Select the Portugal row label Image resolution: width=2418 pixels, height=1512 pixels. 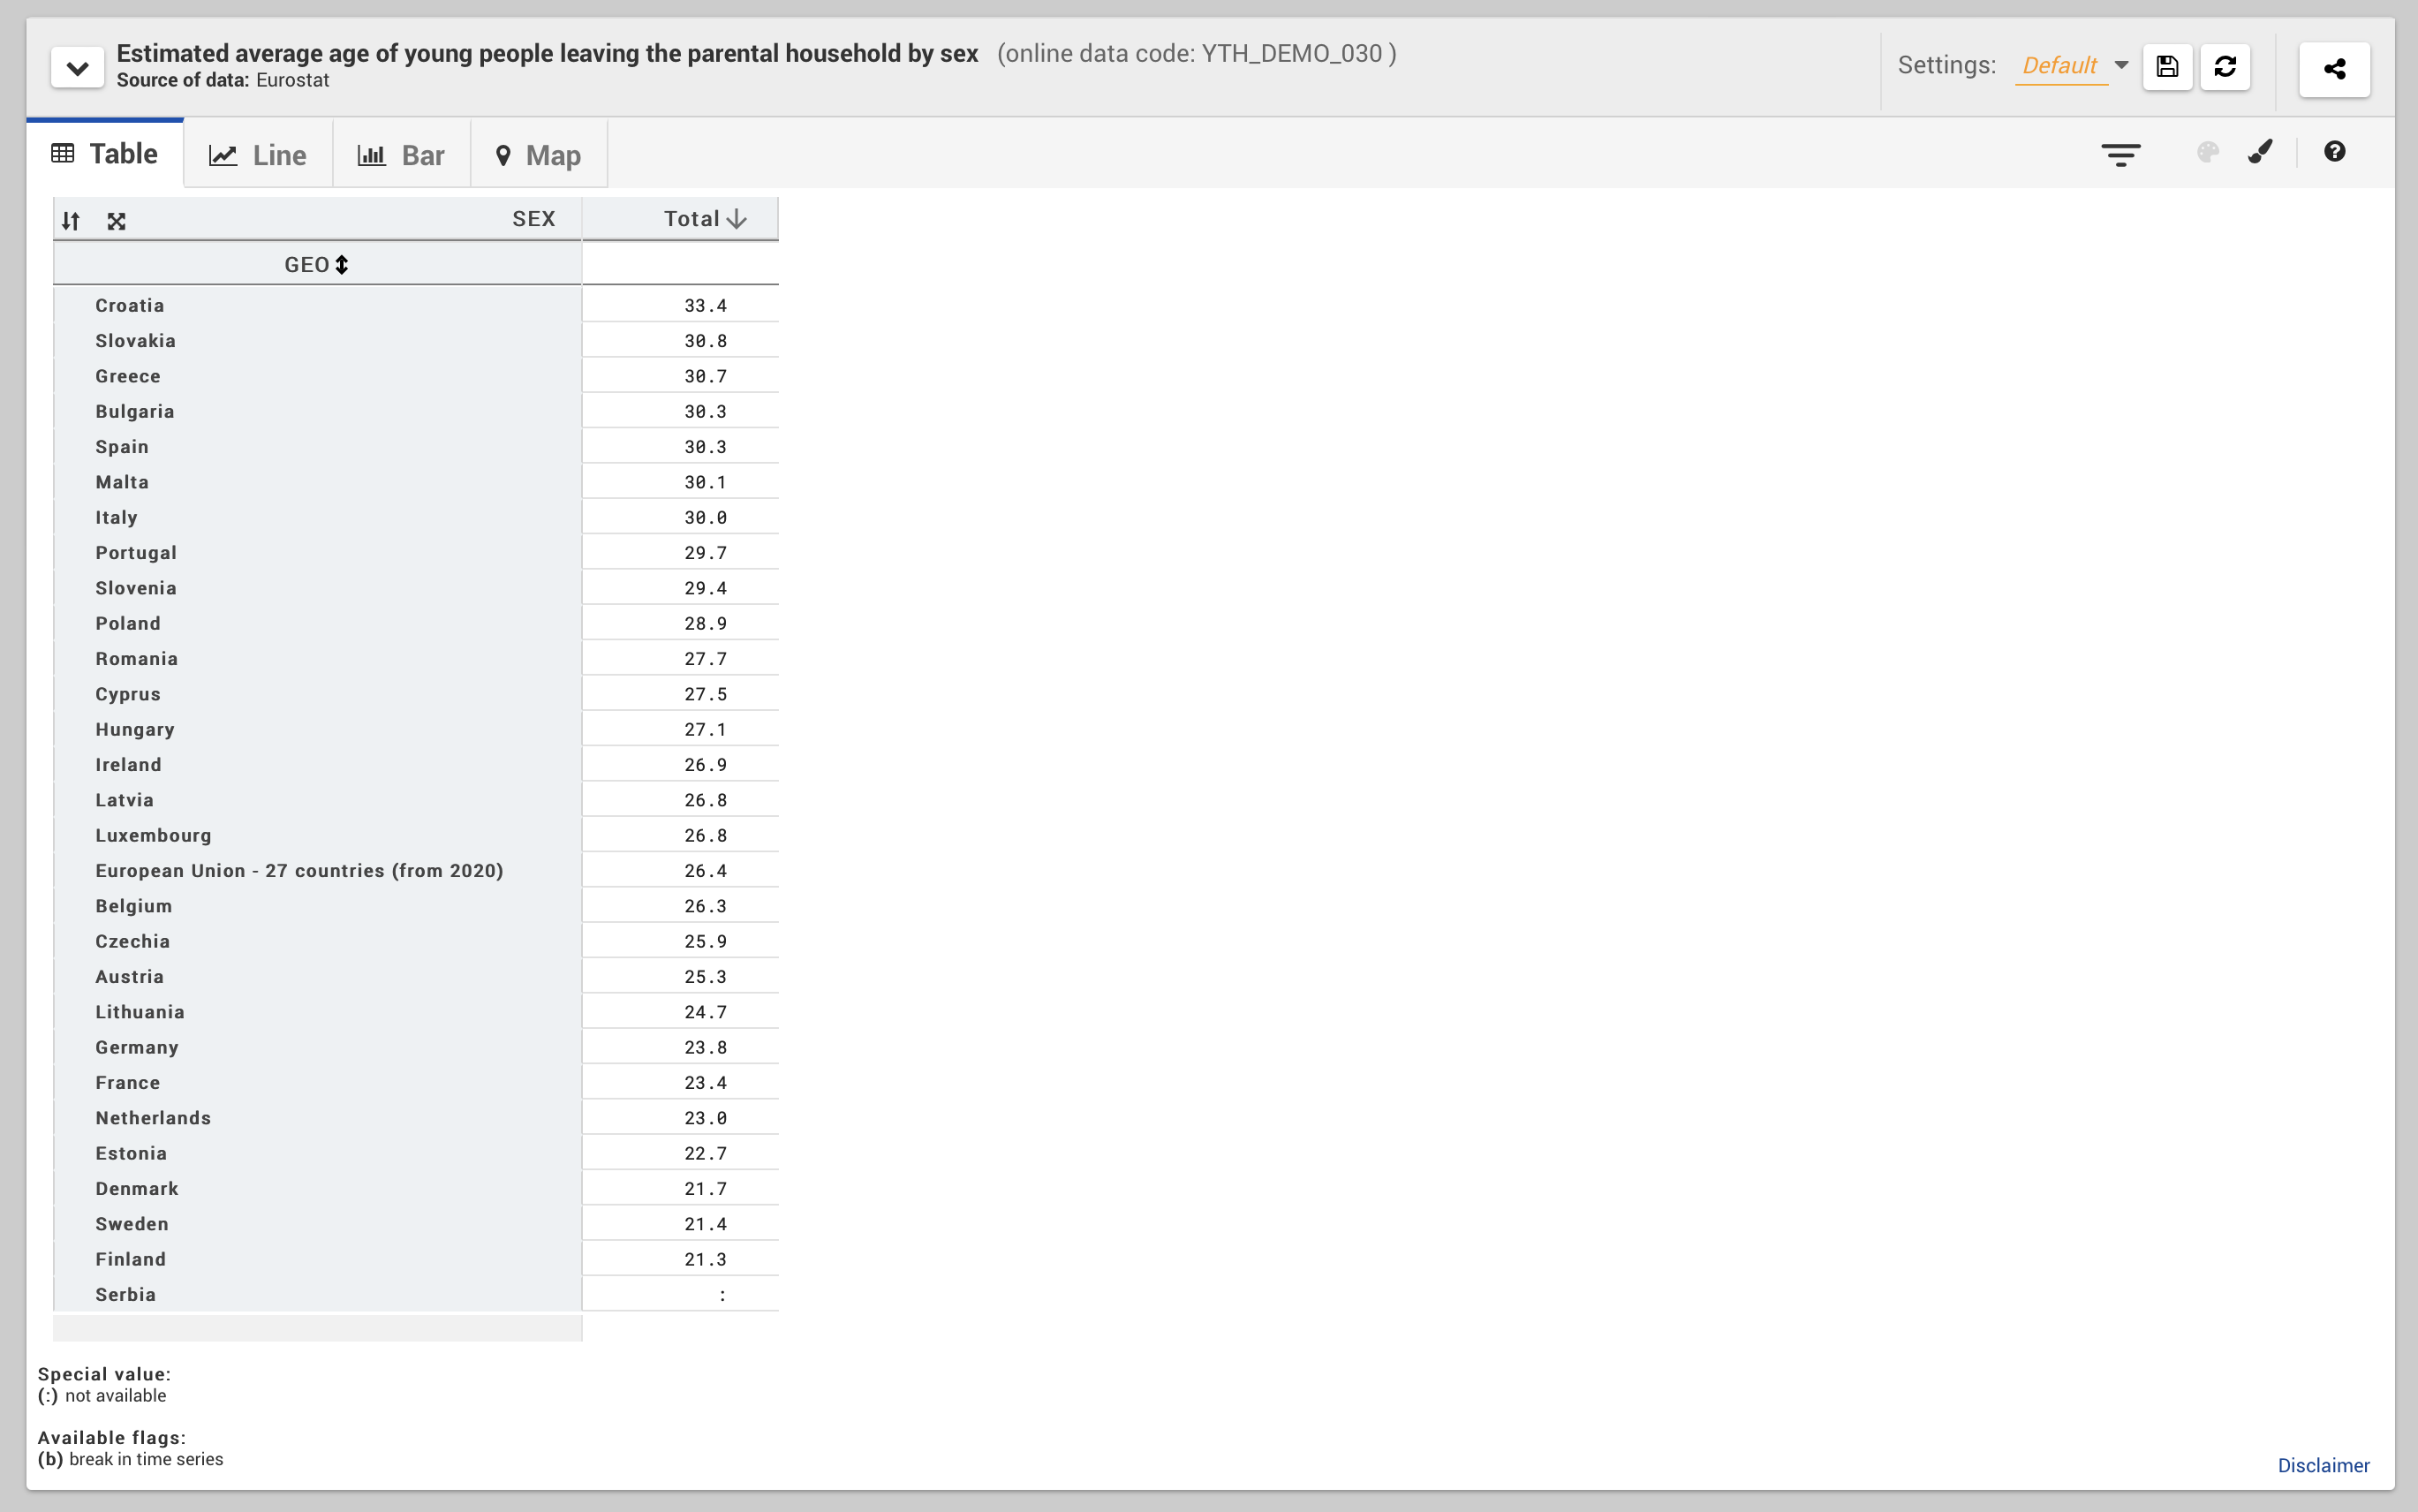(136, 553)
